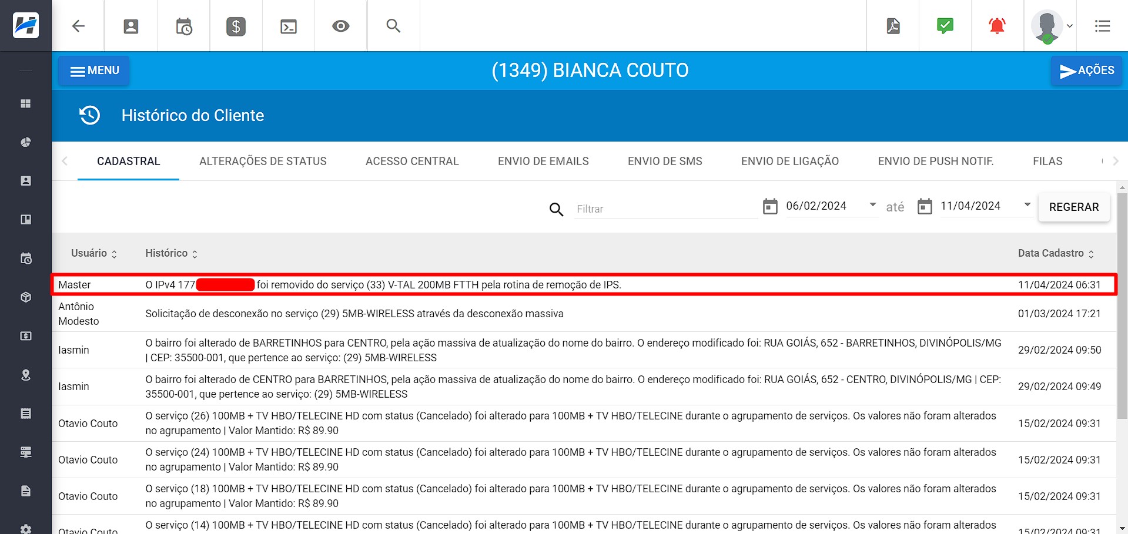
Task: Open the sidebar map pin icon
Action: pyautogui.click(x=26, y=375)
